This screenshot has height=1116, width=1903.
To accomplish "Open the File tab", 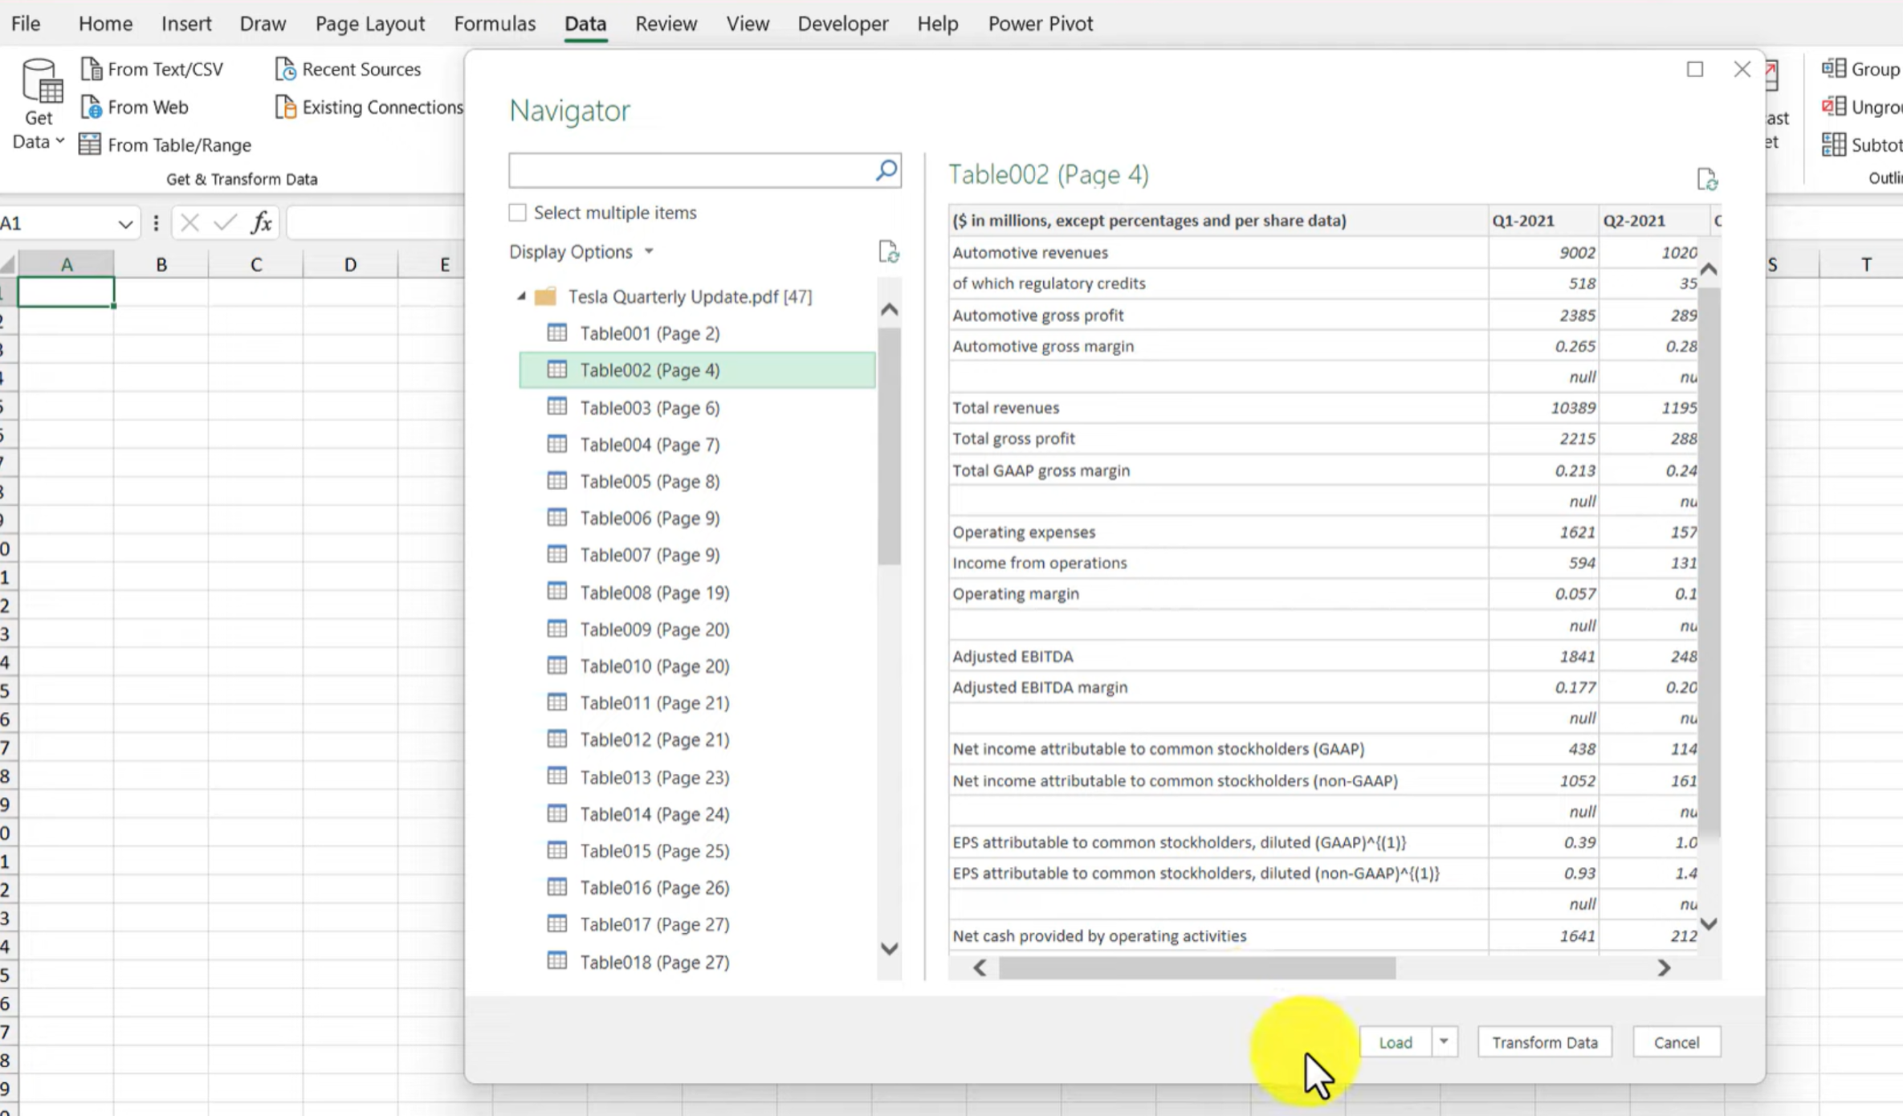I will (26, 24).
